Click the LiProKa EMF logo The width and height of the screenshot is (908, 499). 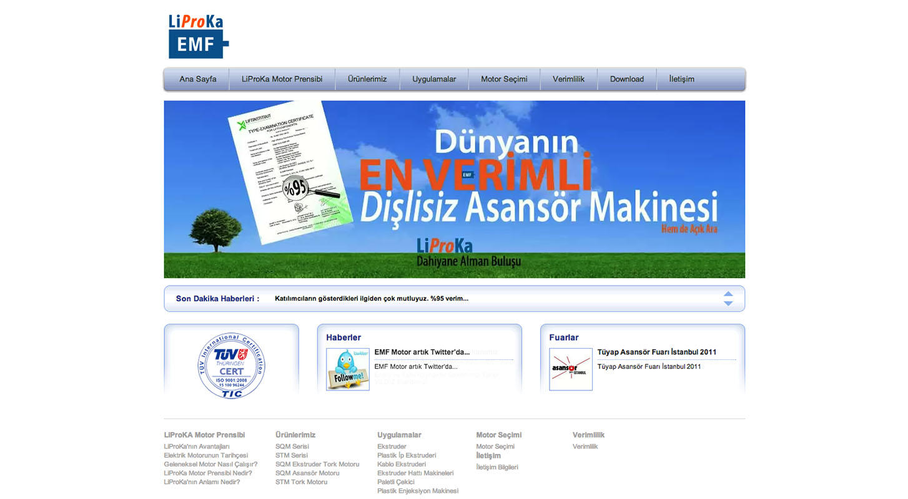[199, 36]
